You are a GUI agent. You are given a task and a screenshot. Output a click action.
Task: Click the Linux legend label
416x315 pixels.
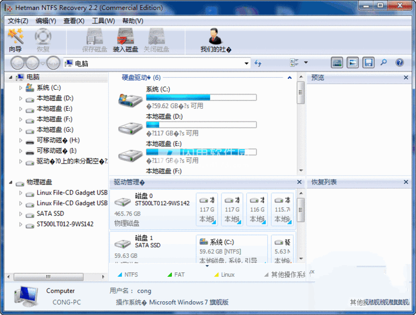pyautogui.click(x=227, y=275)
